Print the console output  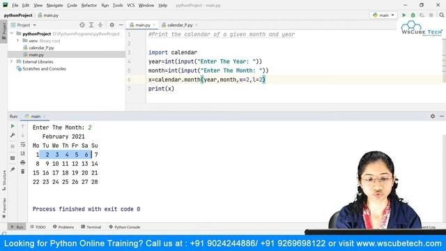pyautogui.click(x=23, y=162)
